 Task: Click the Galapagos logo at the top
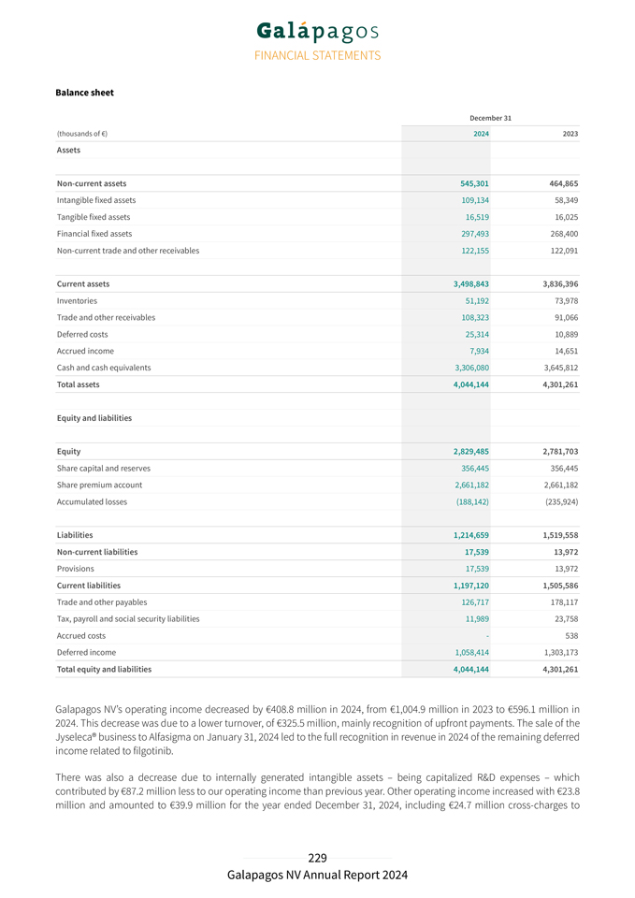[317, 32]
